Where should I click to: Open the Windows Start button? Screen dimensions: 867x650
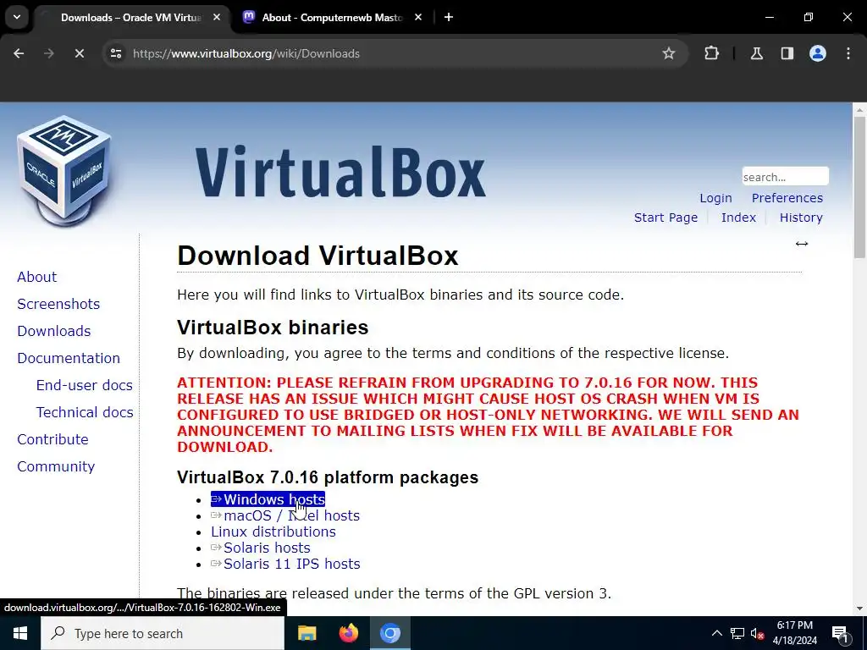pos(20,633)
